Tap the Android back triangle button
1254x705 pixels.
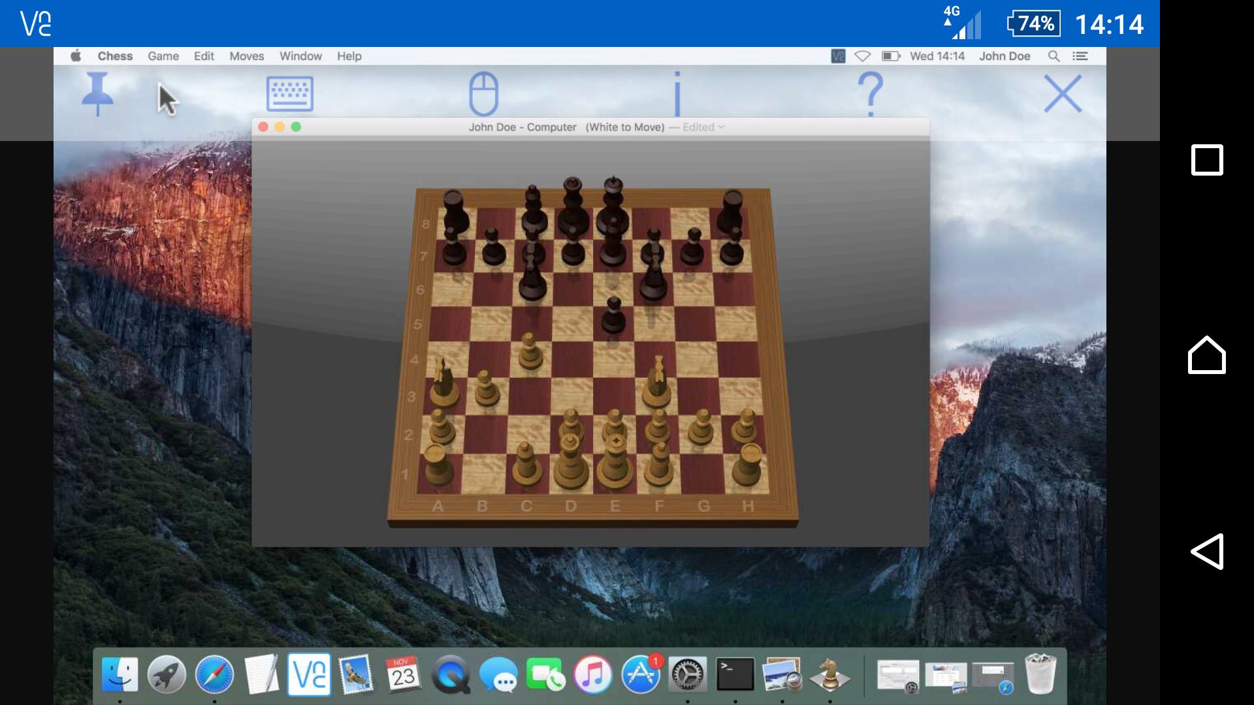(1207, 552)
